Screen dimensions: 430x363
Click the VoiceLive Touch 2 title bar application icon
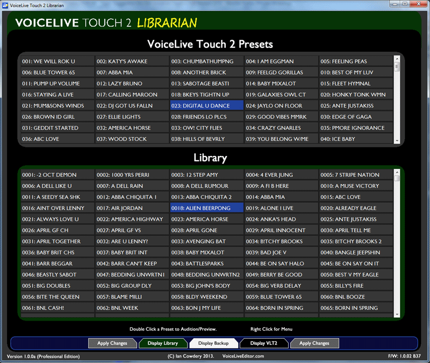pos(4,4)
